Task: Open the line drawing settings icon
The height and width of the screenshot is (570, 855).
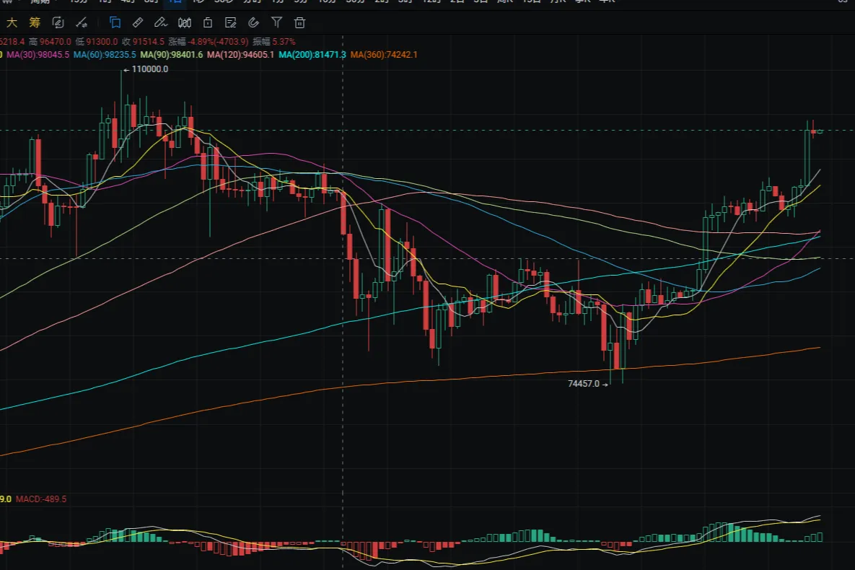Action: click(x=82, y=22)
